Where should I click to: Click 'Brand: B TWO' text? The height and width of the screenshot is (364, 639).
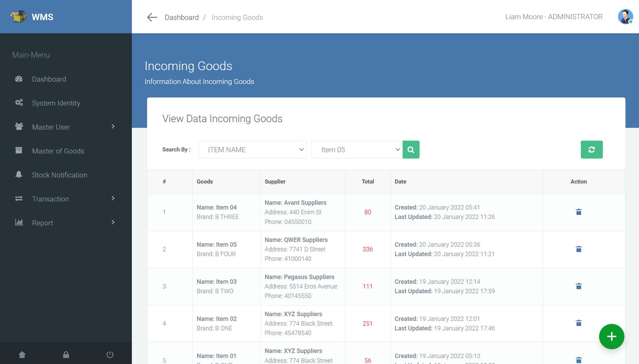click(215, 291)
